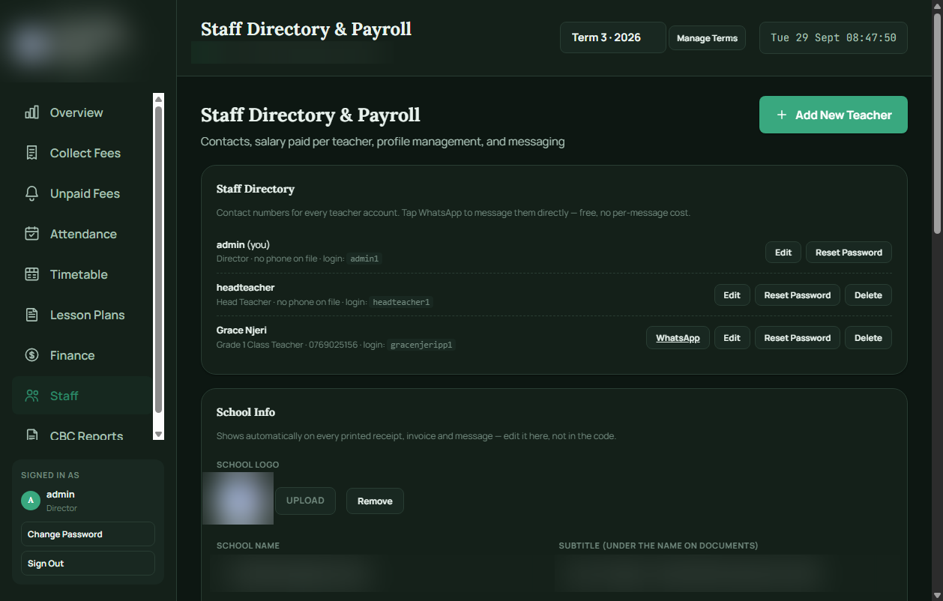Viewport: 943px width, 601px height.
Task: Click Upload for school logo
Action: [305, 501]
